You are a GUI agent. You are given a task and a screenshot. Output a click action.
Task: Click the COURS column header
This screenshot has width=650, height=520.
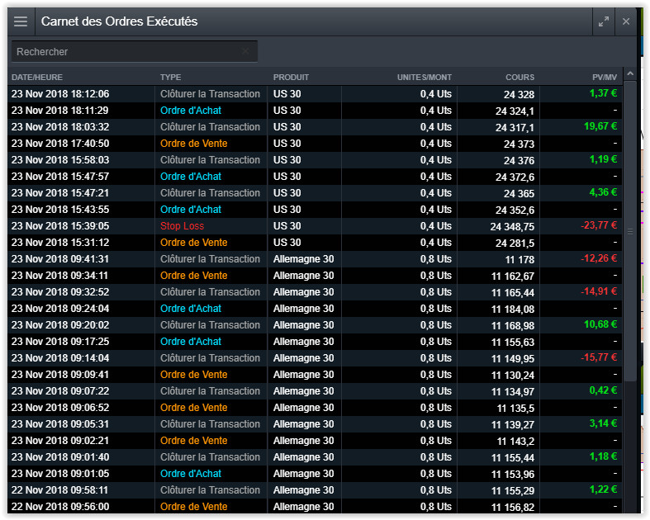click(520, 78)
